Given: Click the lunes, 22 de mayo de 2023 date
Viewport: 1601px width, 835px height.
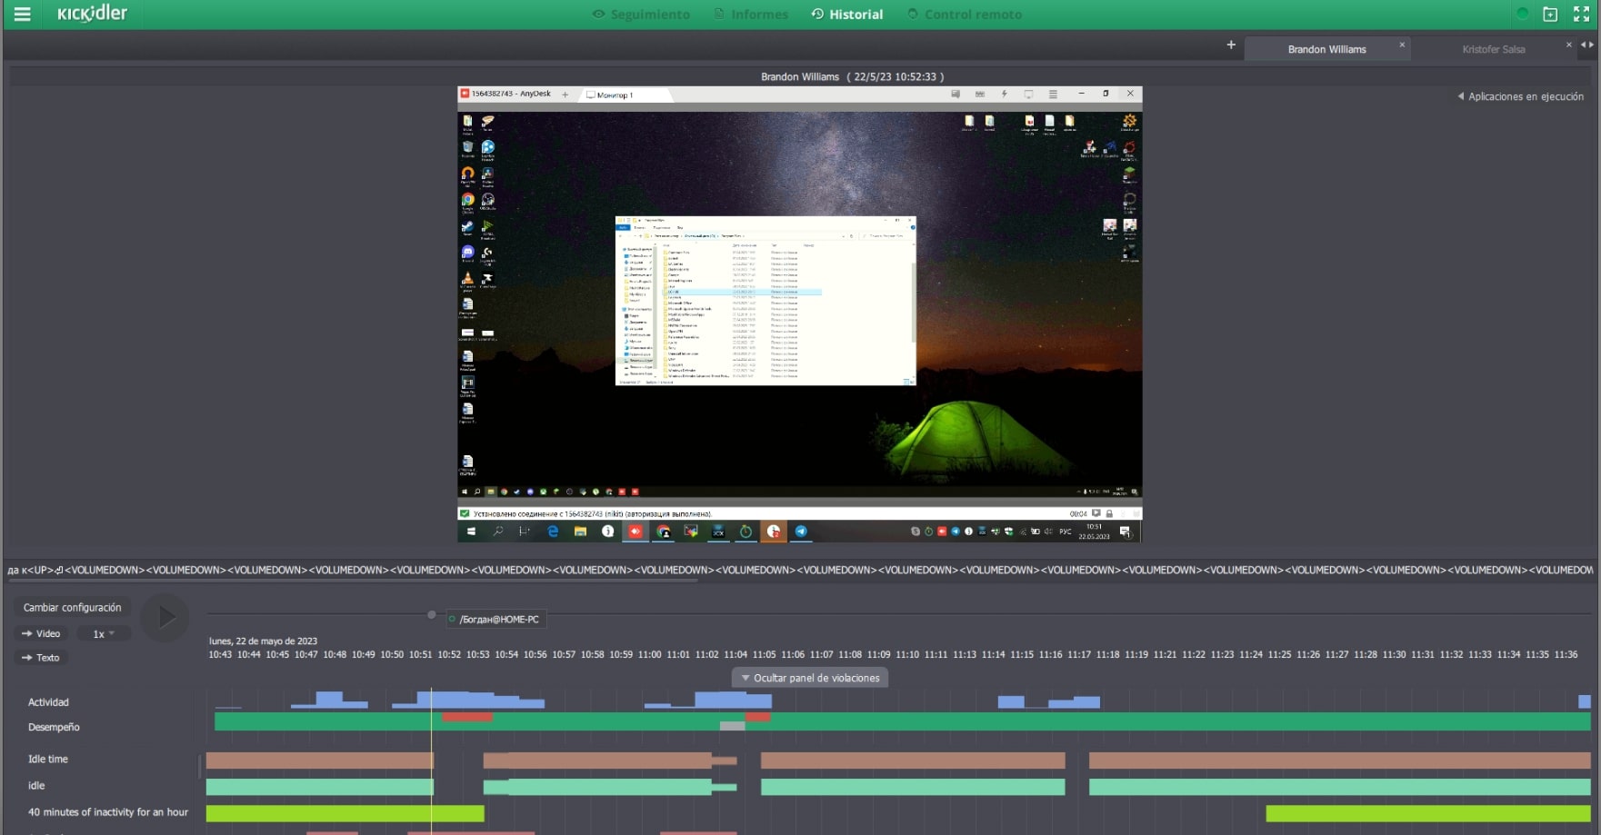Looking at the screenshot, I should tap(263, 641).
